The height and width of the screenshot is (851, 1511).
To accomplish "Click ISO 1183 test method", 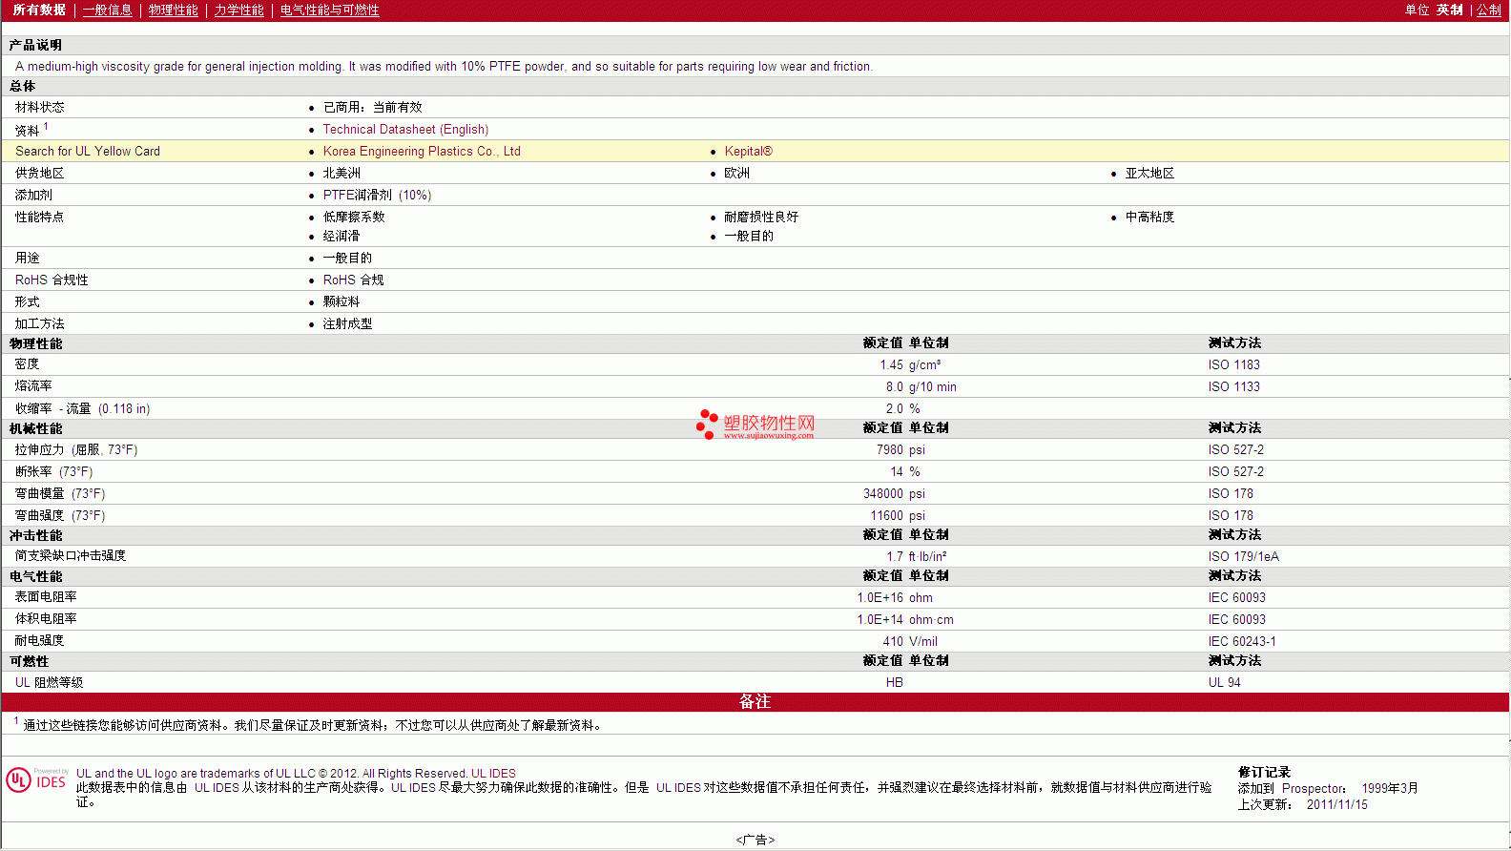I will tap(1234, 364).
